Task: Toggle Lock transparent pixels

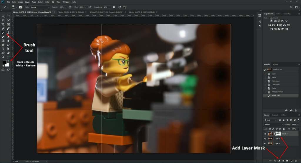Action: coord(270,129)
